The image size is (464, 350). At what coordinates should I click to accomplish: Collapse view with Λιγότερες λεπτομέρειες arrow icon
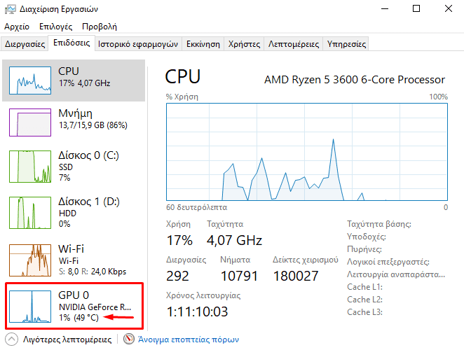click(12, 339)
